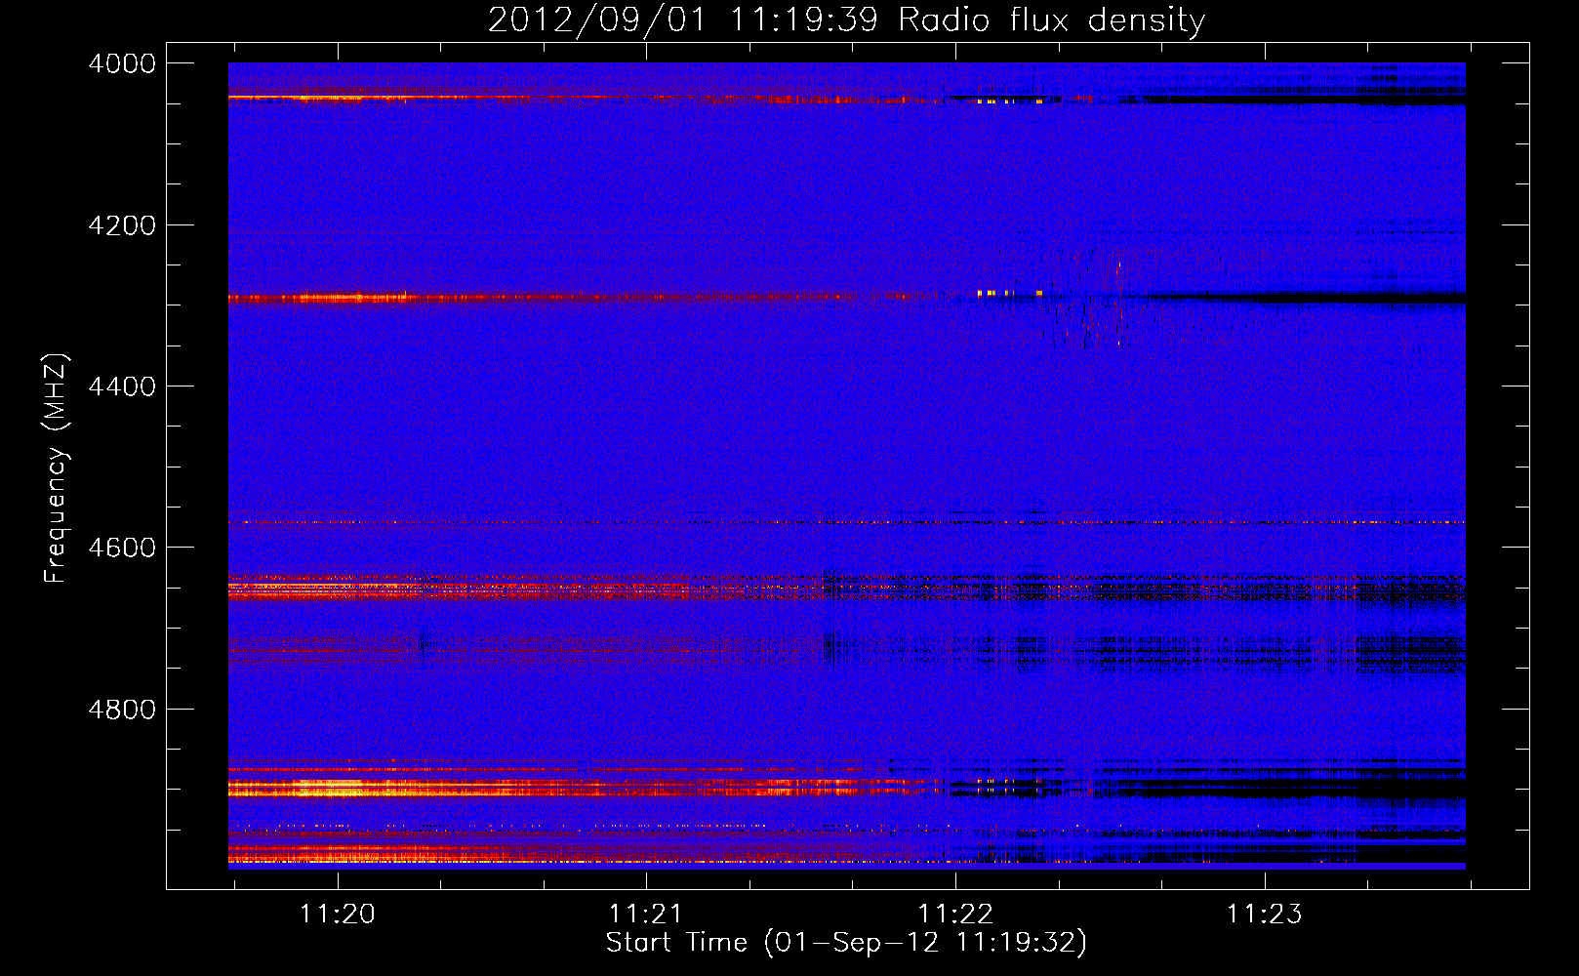Click the bright yellow burst at 4900 MHz near 11:20

[x=332, y=787]
